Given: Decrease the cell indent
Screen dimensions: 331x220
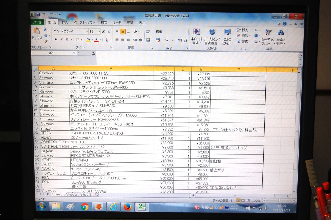Looking at the screenshot, I should pyautogui.click(x=135, y=40).
